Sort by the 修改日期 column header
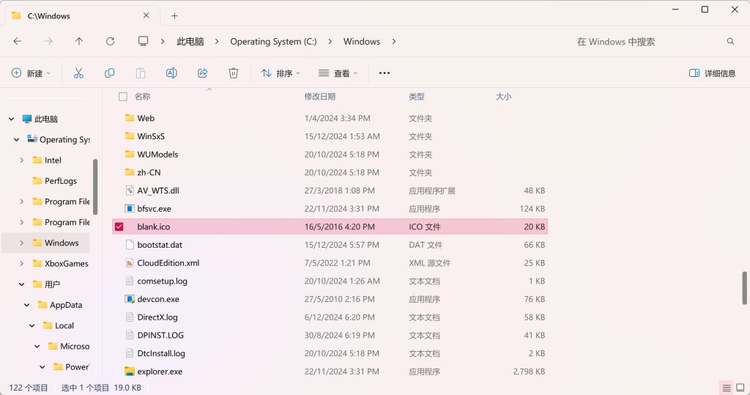750x395 pixels. (x=319, y=97)
